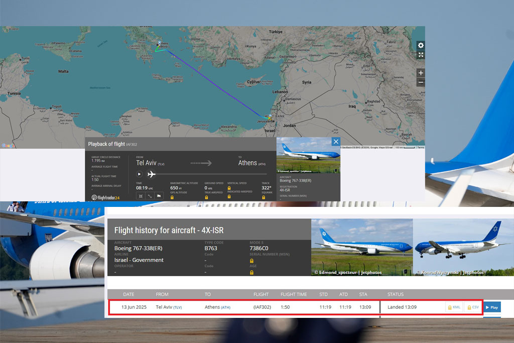The image size is (514, 343).
Task: Click Tel Aviv origin in playback panel
Action: [x=150, y=163]
